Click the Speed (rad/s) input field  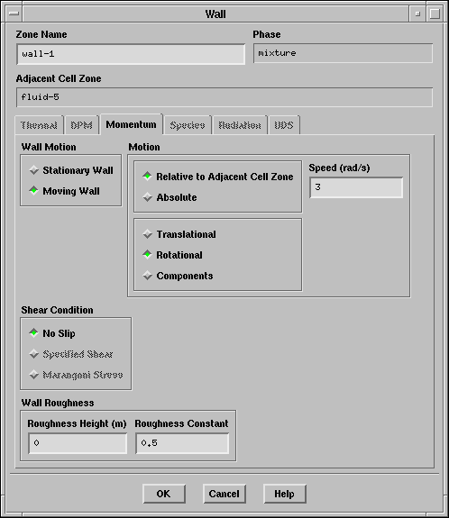[356, 187]
